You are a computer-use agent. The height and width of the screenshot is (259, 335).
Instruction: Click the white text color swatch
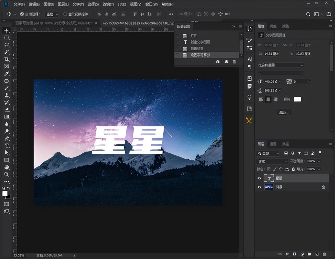[x=298, y=99]
